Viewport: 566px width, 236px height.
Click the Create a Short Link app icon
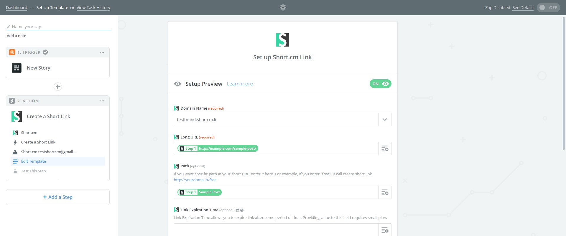tap(17, 116)
